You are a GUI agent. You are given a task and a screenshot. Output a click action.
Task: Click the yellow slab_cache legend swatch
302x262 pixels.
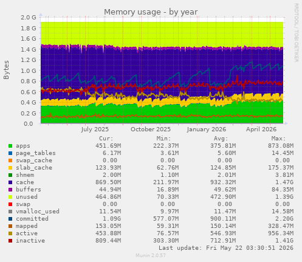coord(10,168)
